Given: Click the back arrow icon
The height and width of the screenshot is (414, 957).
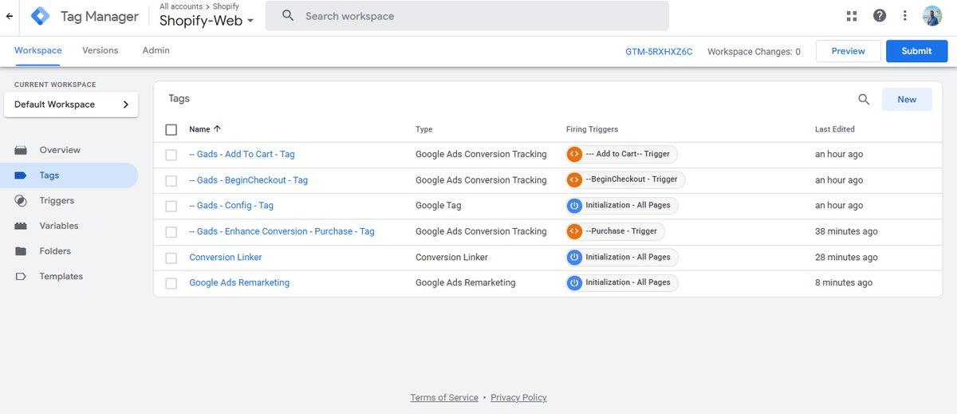Looking at the screenshot, I should [x=10, y=16].
